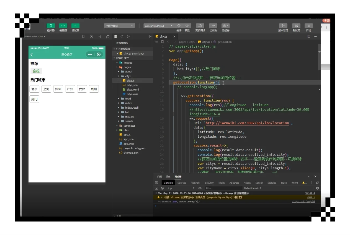350x235 pixels.
Task: Tap the capsule close circle button
Action: click(99, 54)
